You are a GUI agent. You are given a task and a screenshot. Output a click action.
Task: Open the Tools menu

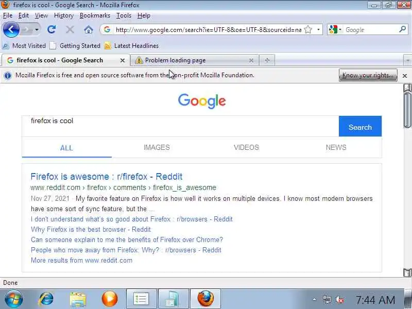pyautogui.click(x=124, y=15)
